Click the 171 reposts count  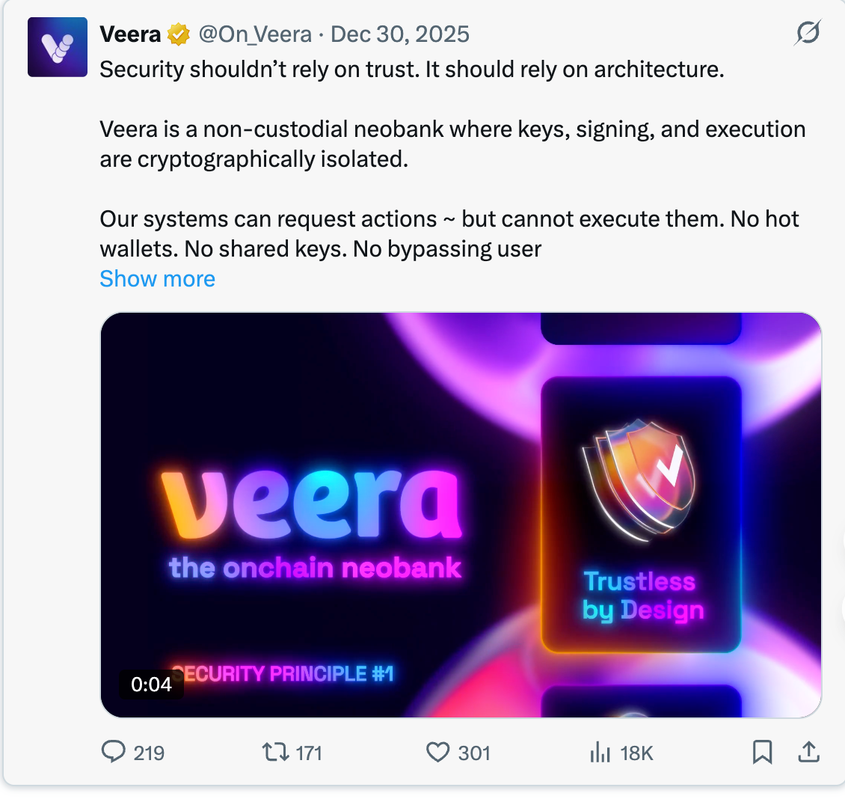[x=309, y=753]
